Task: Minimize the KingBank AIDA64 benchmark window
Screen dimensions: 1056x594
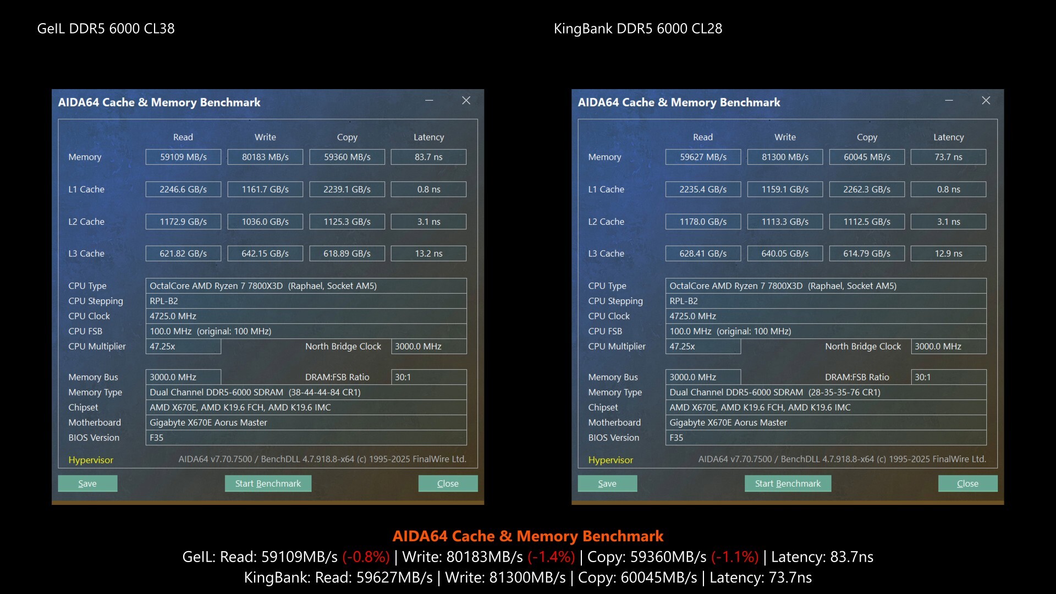Action: [949, 101]
